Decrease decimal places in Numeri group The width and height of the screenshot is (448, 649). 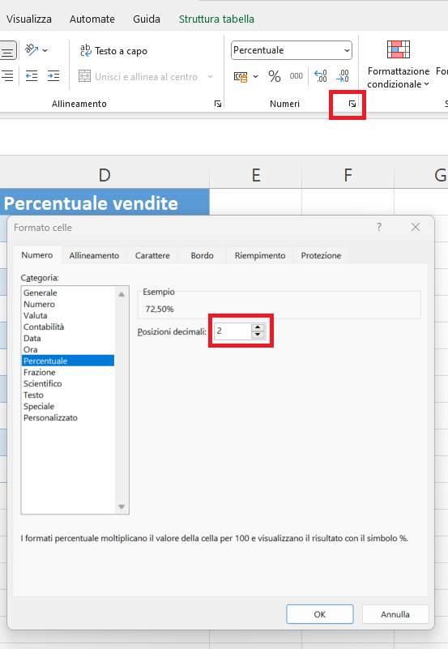tap(343, 76)
